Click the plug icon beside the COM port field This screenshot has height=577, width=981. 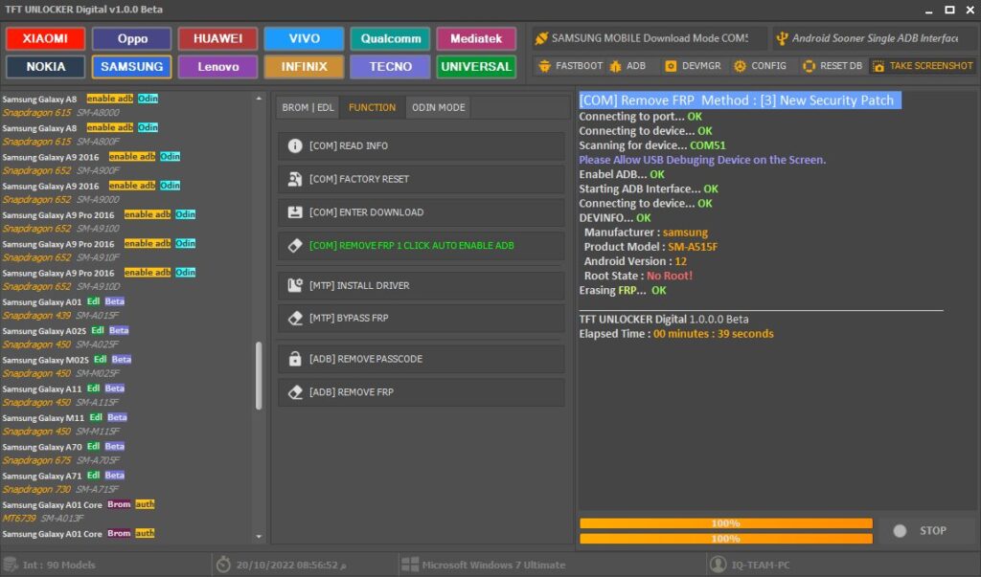(x=541, y=38)
